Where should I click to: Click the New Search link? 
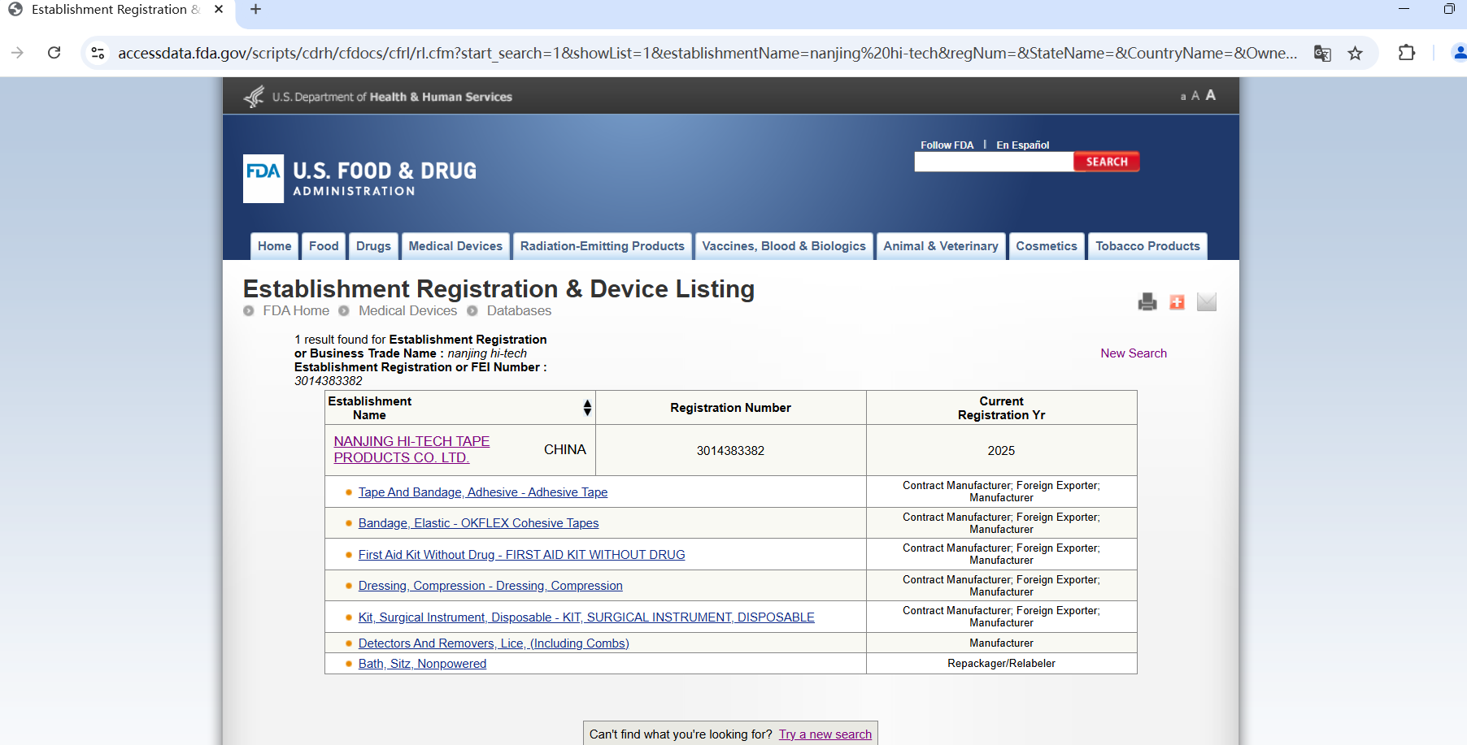(1134, 353)
